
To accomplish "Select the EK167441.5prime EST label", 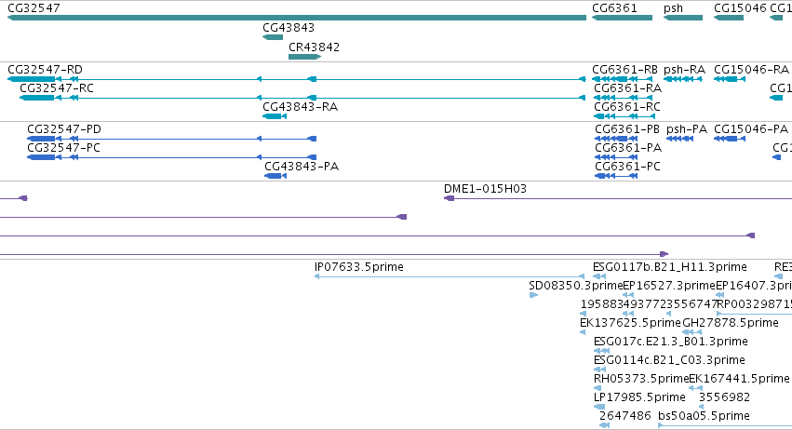I will 740,379.
